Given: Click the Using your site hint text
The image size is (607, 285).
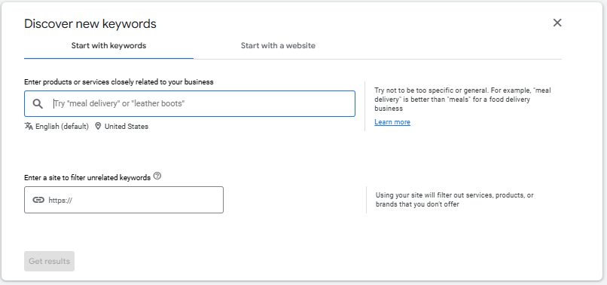Looking at the screenshot, I should (x=454, y=200).
